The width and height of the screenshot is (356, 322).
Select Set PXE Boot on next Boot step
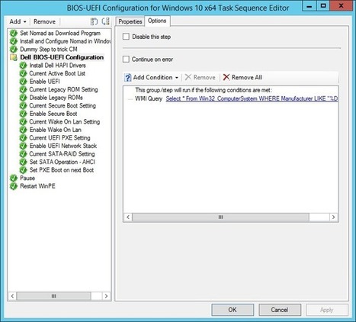point(62,170)
